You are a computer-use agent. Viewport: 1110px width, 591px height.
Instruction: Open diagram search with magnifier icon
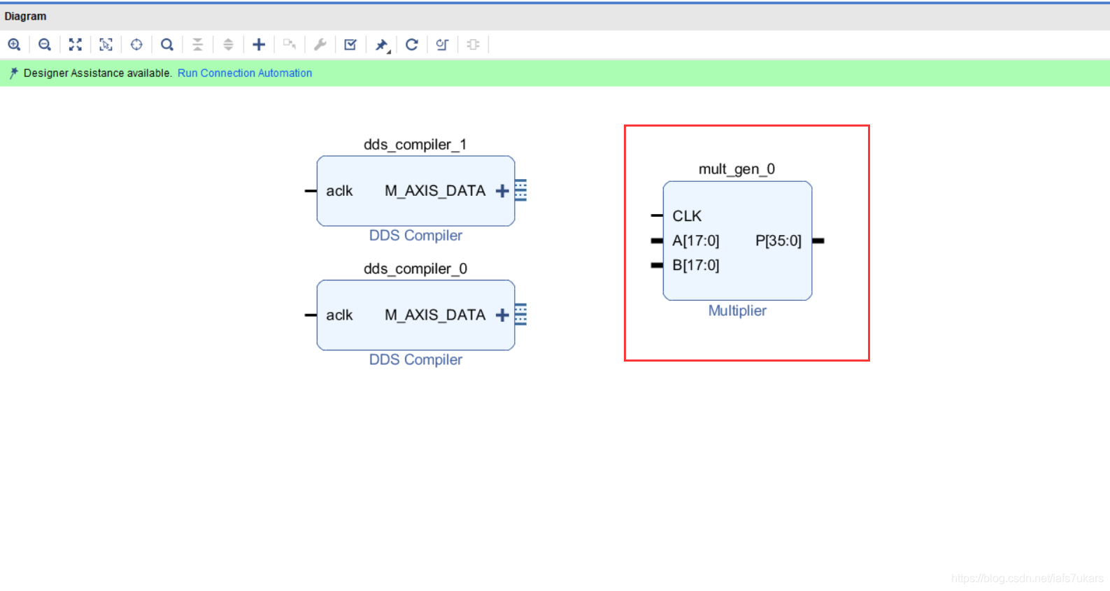click(x=166, y=45)
